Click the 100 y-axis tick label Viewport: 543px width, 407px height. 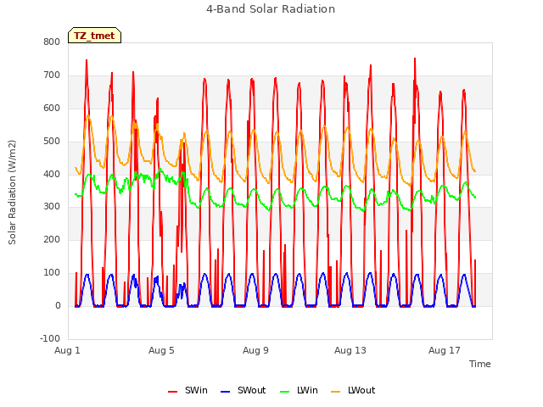52,273
